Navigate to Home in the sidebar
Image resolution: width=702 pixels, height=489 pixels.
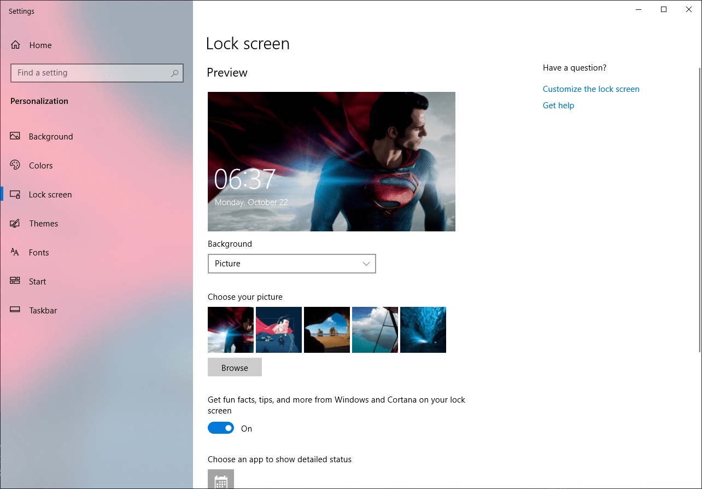coord(41,45)
